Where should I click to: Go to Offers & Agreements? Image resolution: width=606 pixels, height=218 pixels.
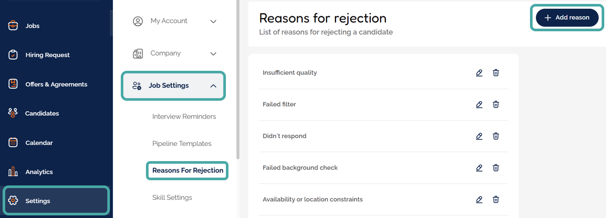56,84
